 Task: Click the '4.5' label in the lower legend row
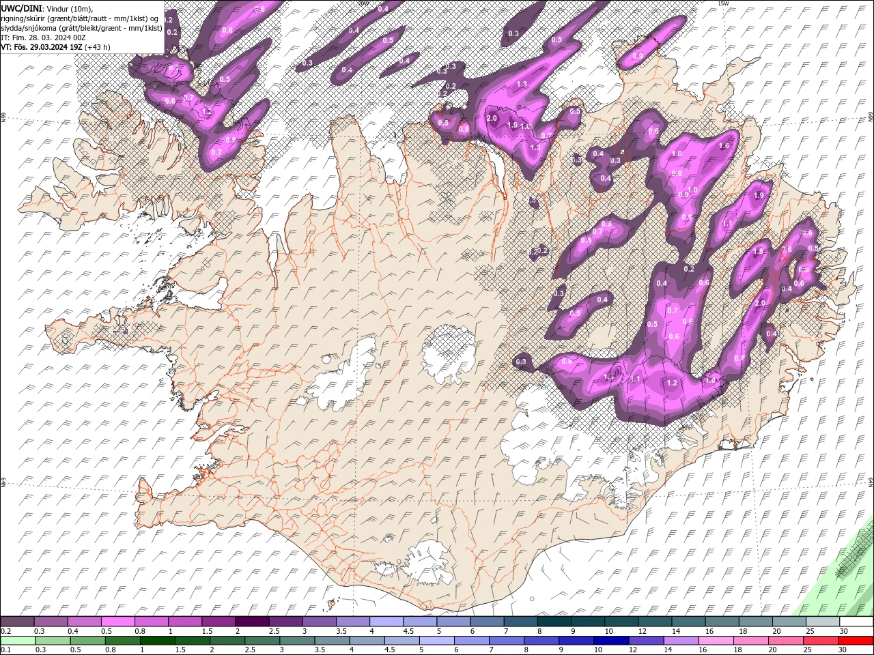[390, 650]
